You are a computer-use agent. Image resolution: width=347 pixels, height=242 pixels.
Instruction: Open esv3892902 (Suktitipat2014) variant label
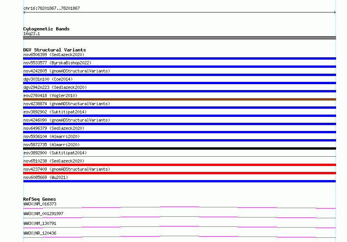coord(55,112)
